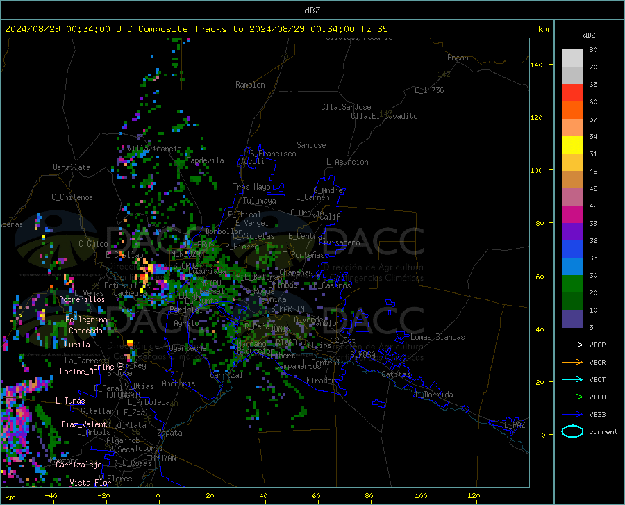Image resolution: width=625 pixels, height=505 pixels.
Task: Click the Encon map label
Action: 458,58
